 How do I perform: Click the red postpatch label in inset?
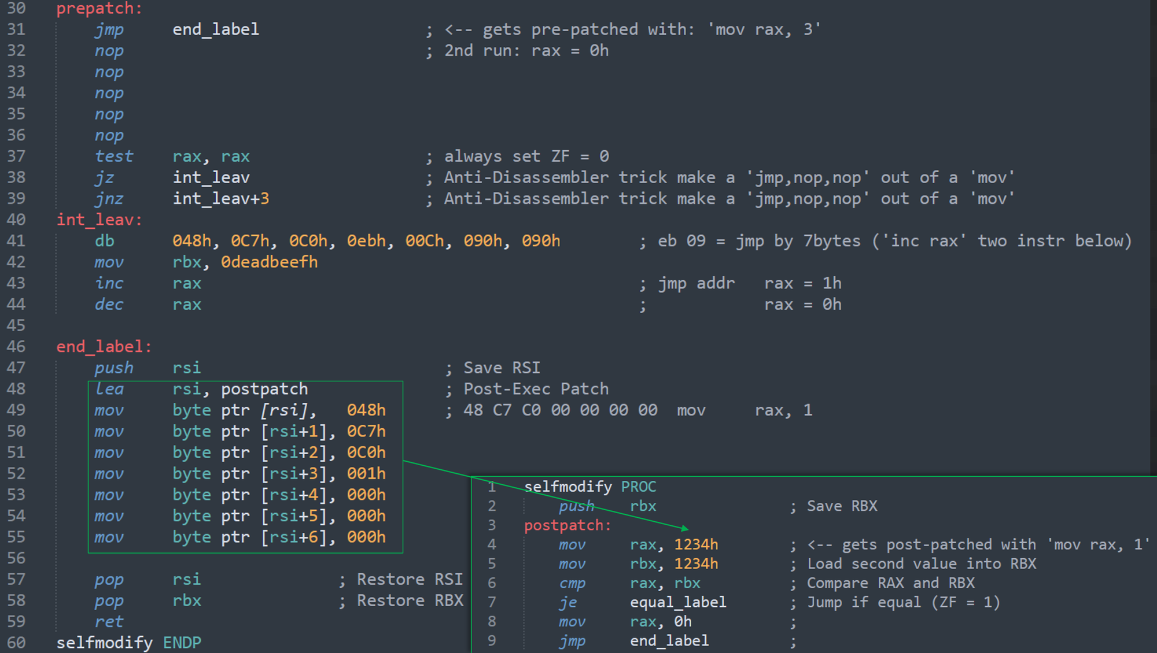pyautogui.click(x=568, y=525)
